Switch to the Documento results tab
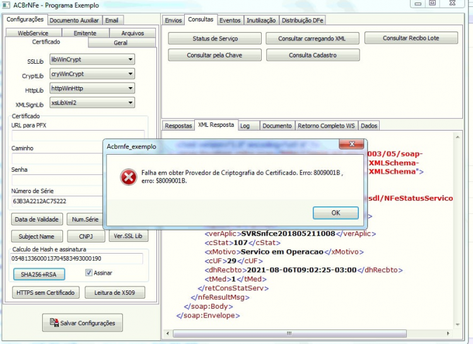The image size is (473, 344). [x=277, y=126]
